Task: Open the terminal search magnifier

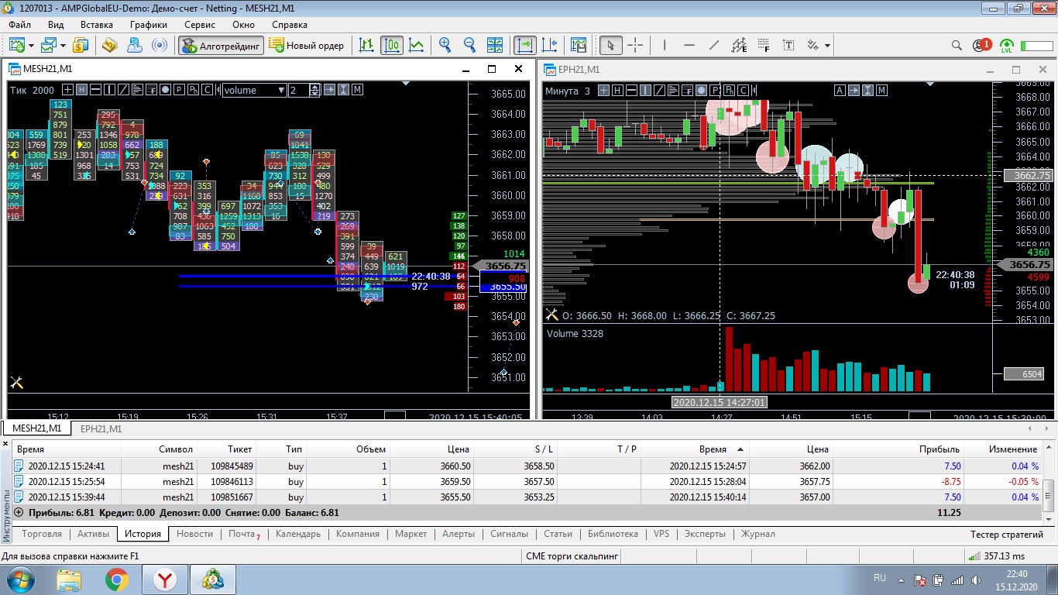Action: pyautogui.click(x=957, y=45)
